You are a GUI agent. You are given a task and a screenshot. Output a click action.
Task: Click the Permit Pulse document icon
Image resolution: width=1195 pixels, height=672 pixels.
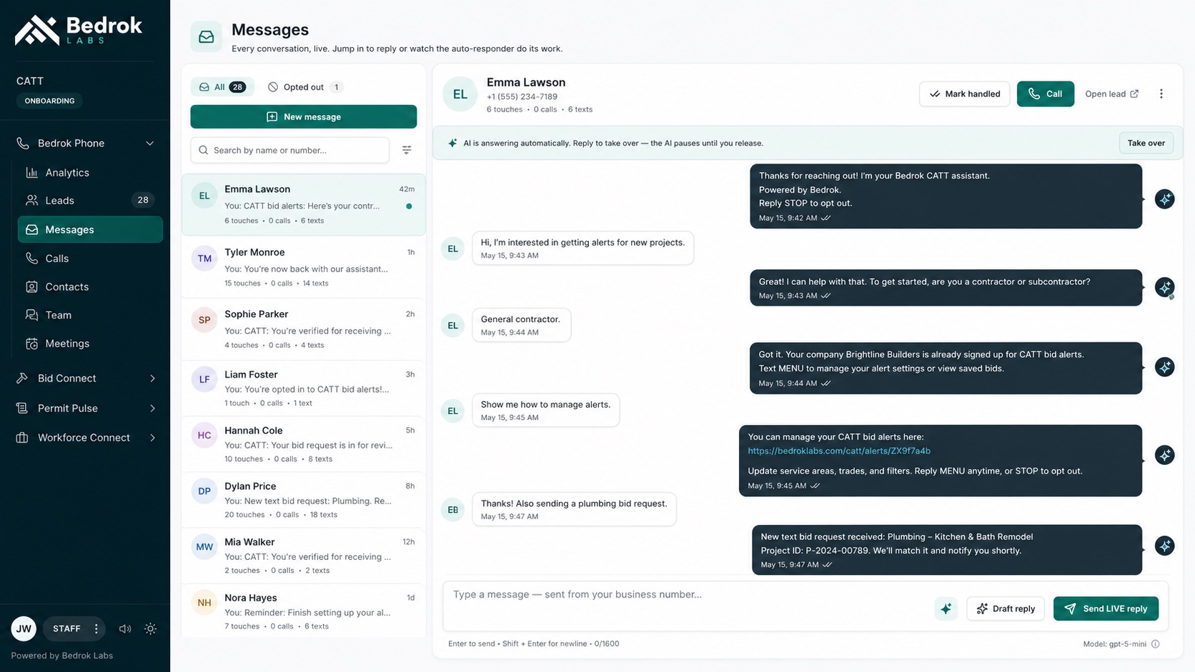[22, 408]
